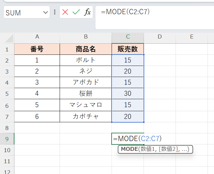Select column D header
Screen dimensions: 214x174
coord(160,37)
